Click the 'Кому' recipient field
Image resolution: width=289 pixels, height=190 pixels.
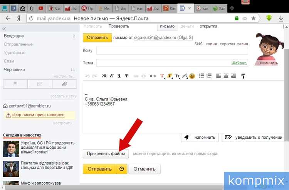click(x=172, y=51)
